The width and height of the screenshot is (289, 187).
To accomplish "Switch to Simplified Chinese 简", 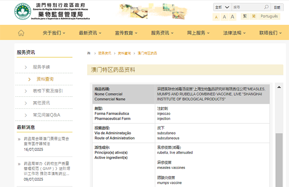I will click(x=254, y=16).
